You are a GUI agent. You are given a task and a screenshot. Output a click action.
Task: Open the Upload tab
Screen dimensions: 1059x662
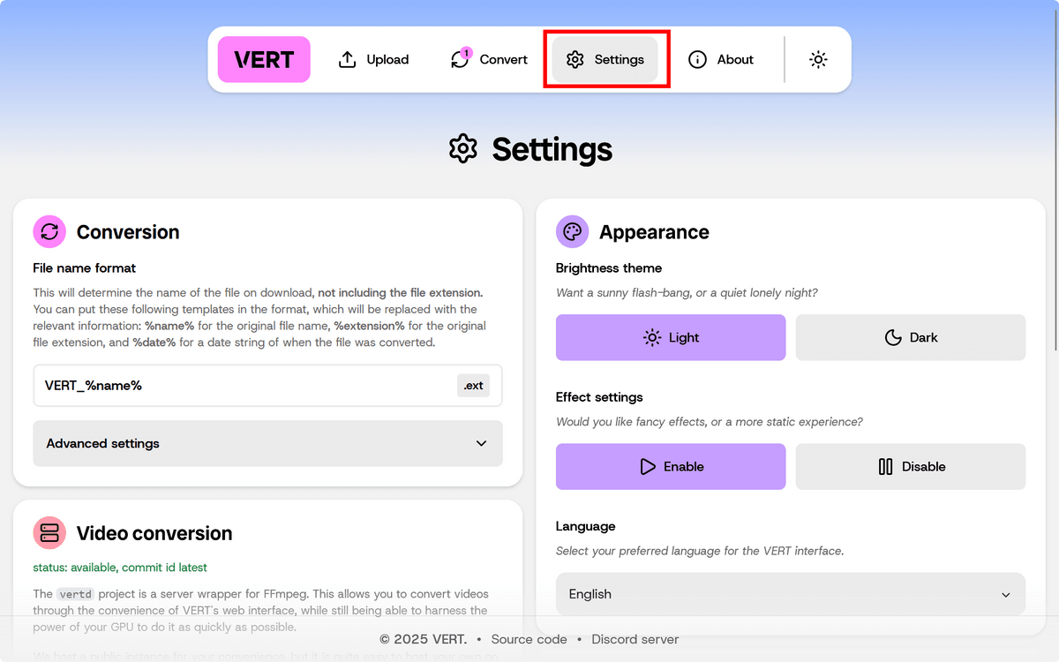(x=374, y=59)
